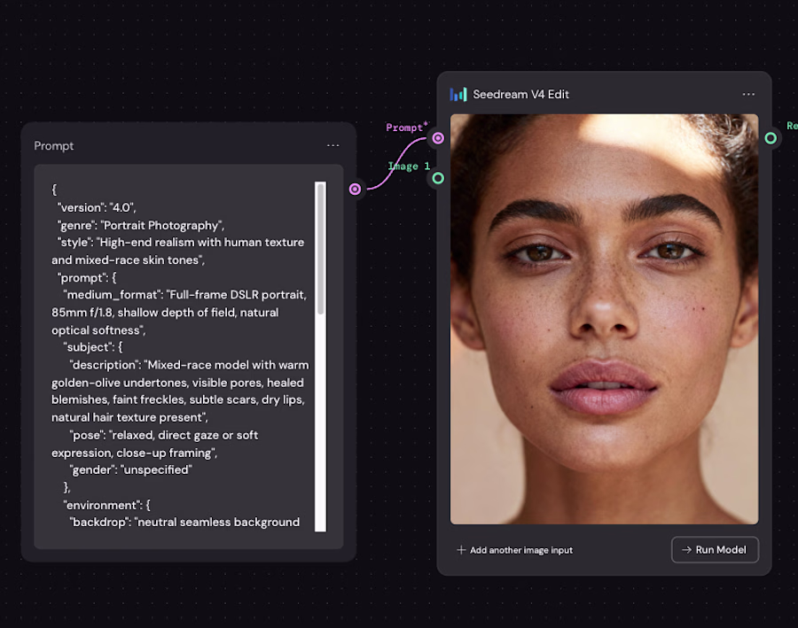
Task: Click the "subject": { line
Action: click(93, 347)
